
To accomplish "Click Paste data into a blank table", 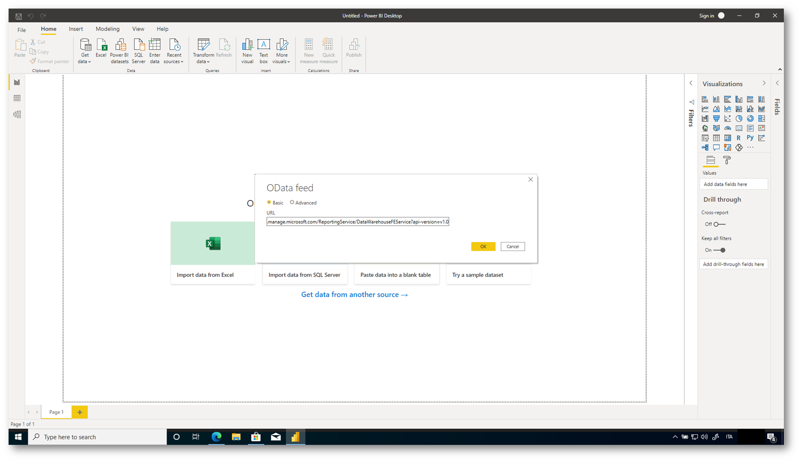I will 397,275.
